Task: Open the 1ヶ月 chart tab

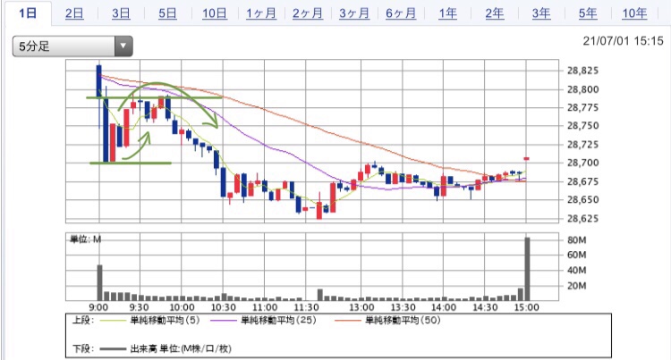Action: coord(261,13)
